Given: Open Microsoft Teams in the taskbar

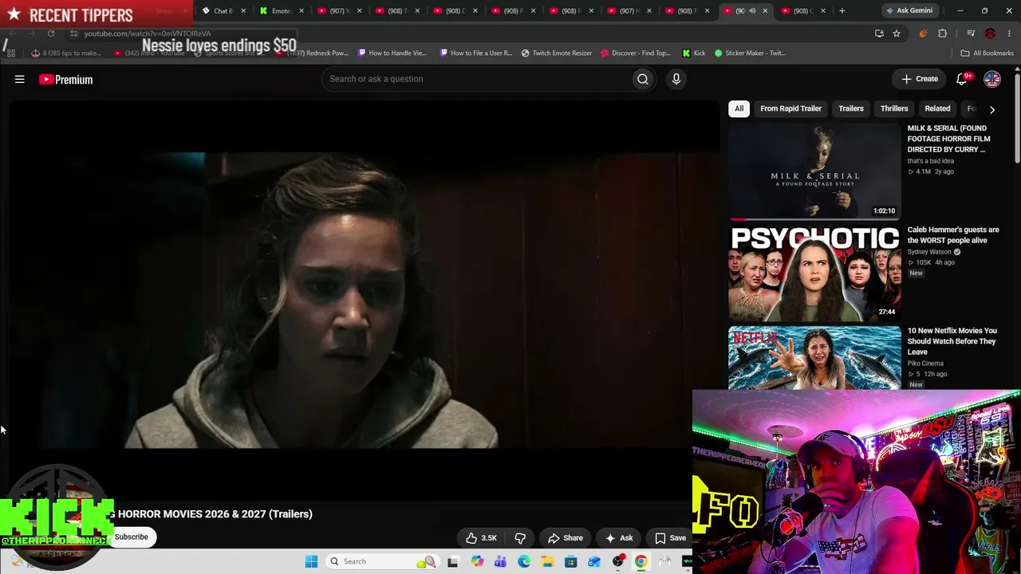Looking at the screenshot, I should point(500,561).
